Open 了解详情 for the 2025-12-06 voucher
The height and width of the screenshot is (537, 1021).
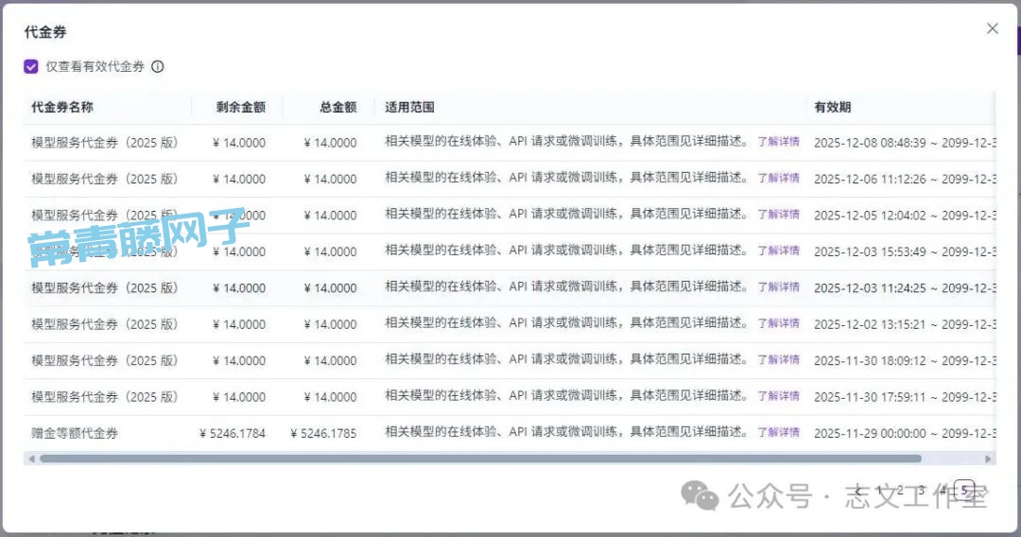[x=778, y=179]
